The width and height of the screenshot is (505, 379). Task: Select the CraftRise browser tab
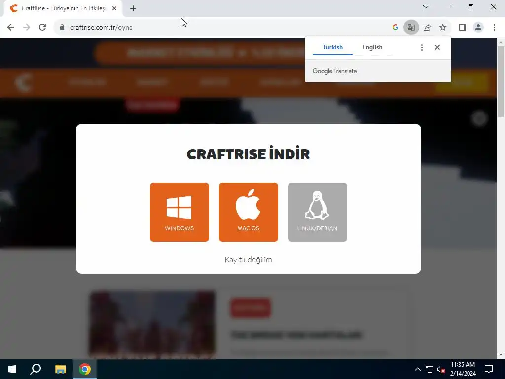click(63, 9)
